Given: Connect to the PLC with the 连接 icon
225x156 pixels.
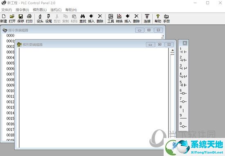Looking at the screenshot, I should (x=147, y=18).
